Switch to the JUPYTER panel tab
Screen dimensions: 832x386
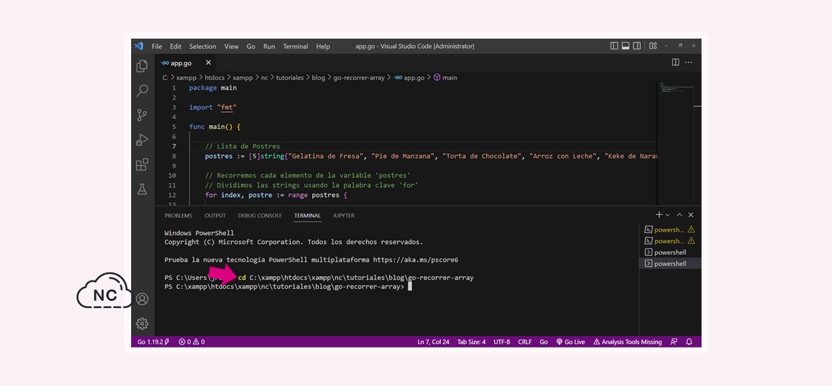pyautogui.click(x=343, y=216)
